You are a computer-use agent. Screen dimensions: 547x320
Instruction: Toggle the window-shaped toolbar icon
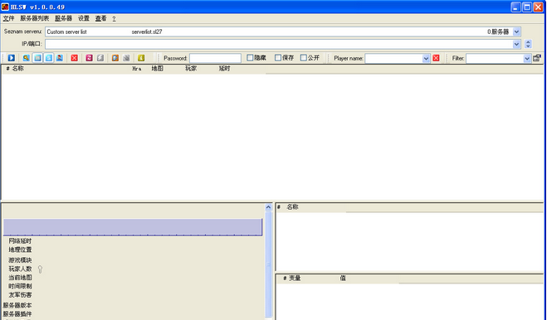(37, 58)
